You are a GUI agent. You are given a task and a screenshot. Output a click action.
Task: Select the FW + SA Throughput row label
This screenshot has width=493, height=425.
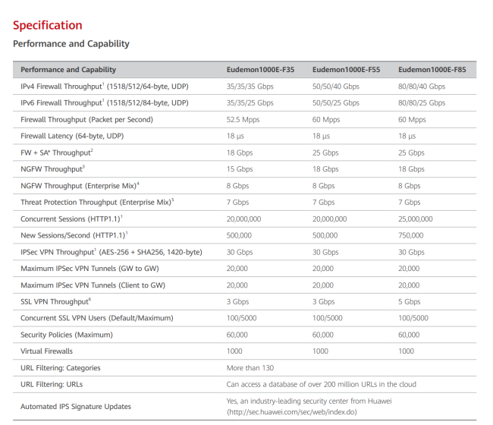tap(57, 153)
